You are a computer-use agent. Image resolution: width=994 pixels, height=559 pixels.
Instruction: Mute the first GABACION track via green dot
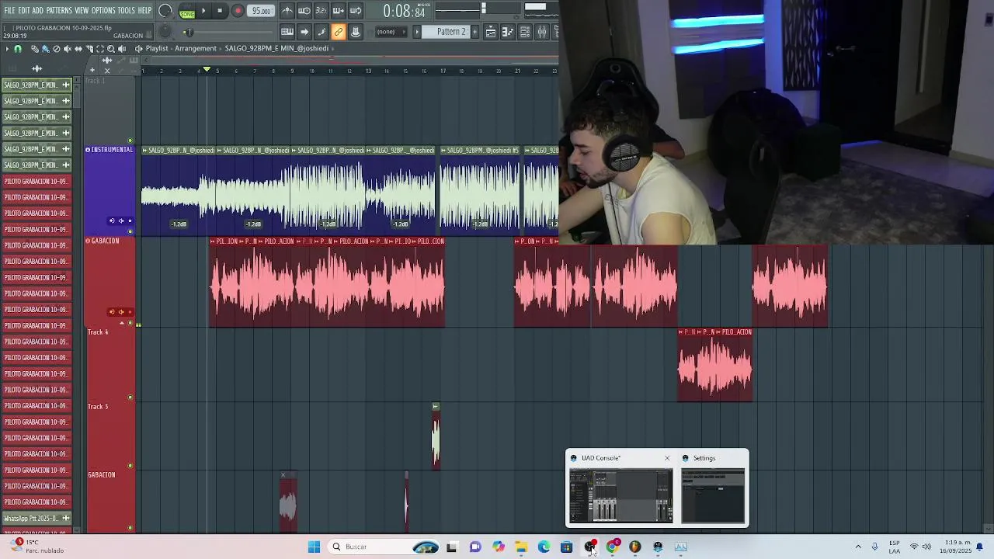pos(130,323)
